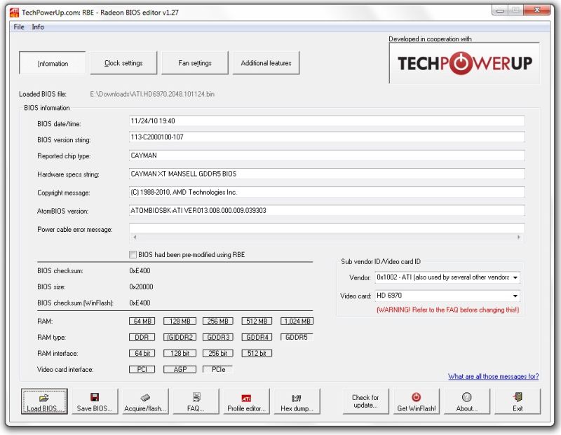The width and height of the screenshot is (561, 435).
Task: Expand the RAM size 1,024 MB option
Action: click(x=297, y=321)
